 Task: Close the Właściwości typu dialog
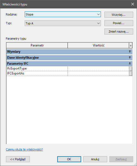[133, 4]
